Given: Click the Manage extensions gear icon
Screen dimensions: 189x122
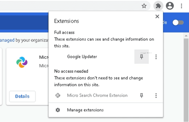Looking at the screenshot, I should tap(58, 110).
